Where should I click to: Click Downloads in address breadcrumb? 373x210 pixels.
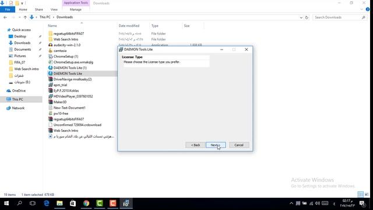(x=65, y=17)
